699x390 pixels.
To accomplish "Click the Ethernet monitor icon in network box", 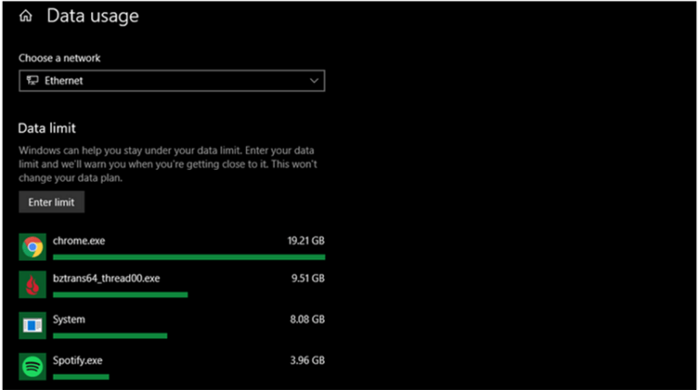I will coord(33,81).
